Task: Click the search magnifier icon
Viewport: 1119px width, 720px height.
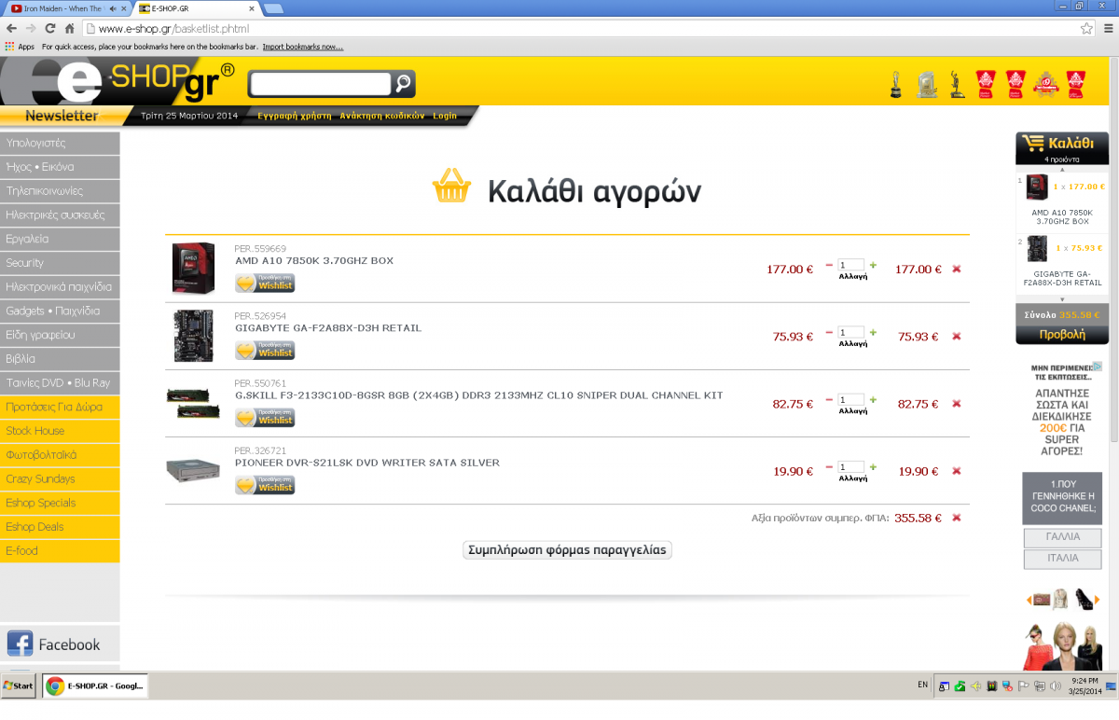Action: coord(403,84)
